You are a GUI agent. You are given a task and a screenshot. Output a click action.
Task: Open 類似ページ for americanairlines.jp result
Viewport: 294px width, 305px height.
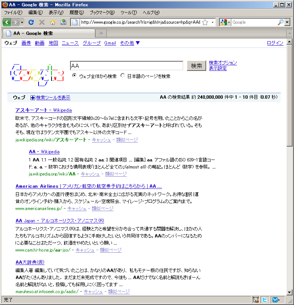[103, 208]
